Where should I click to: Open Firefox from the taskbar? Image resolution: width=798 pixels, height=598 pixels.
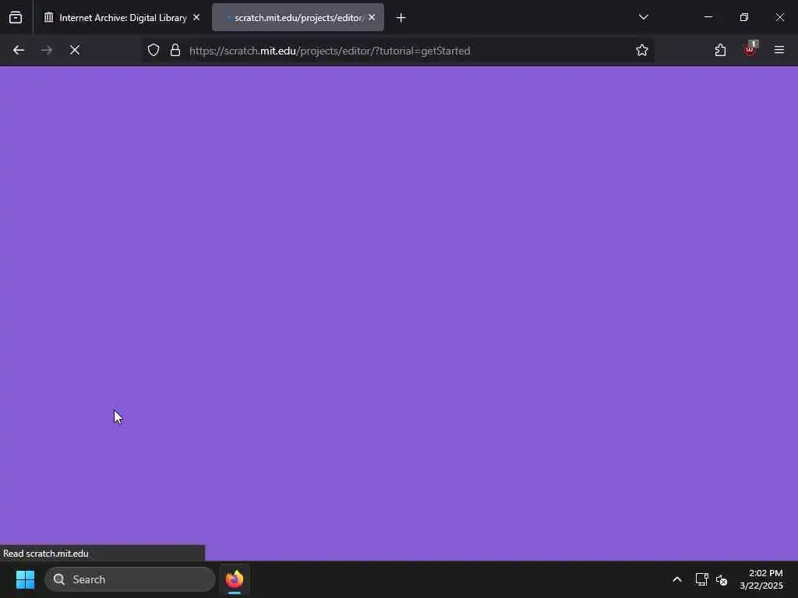[x=235, y=579]
